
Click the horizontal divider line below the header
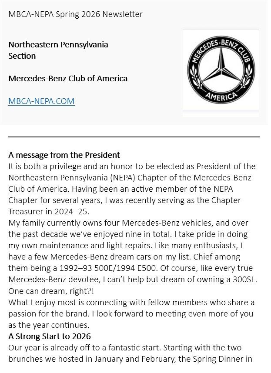[134, 137]
